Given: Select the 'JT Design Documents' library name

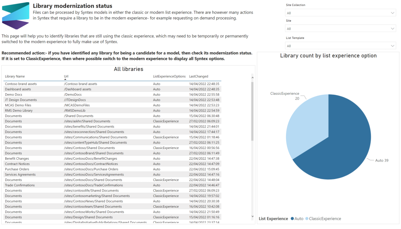Looking at the screenshot, I should point(21,100).
